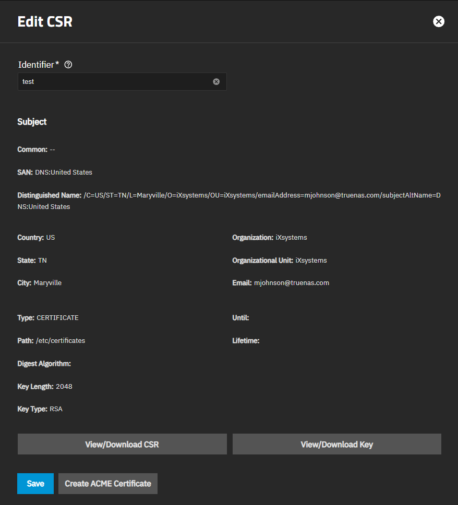
Task: Click the /etc/certificates path value
Action: pos(61,341)
